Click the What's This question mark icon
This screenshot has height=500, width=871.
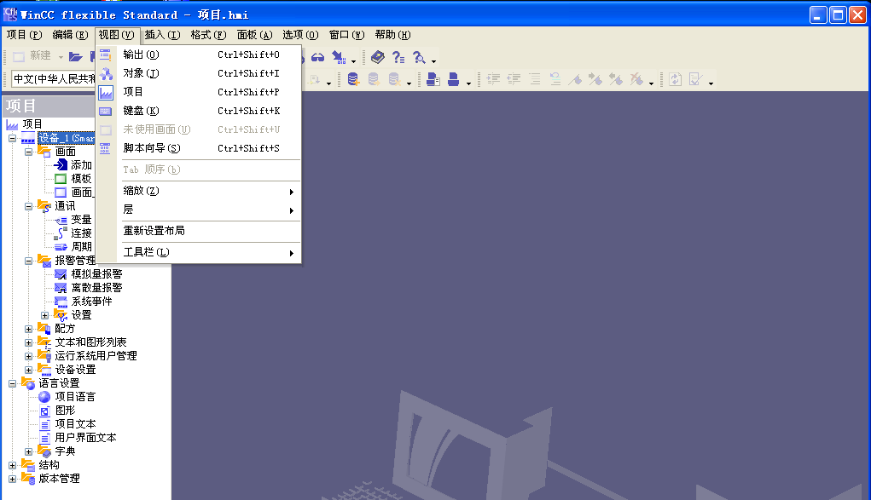coord(398,57)
